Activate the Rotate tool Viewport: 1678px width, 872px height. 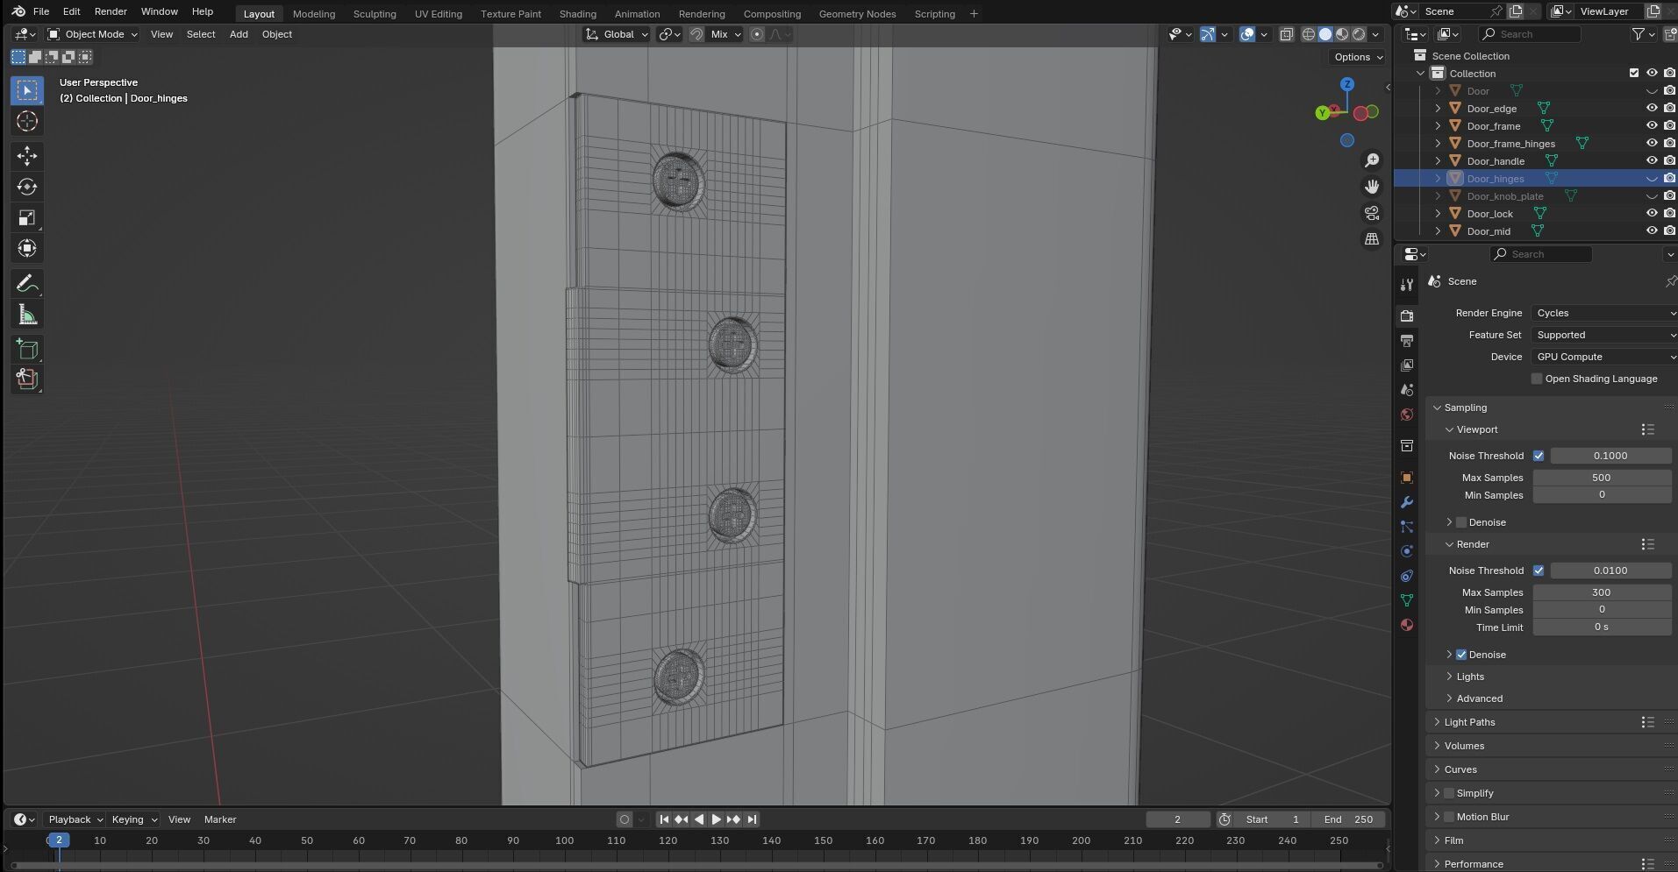(x=27, y=187)
